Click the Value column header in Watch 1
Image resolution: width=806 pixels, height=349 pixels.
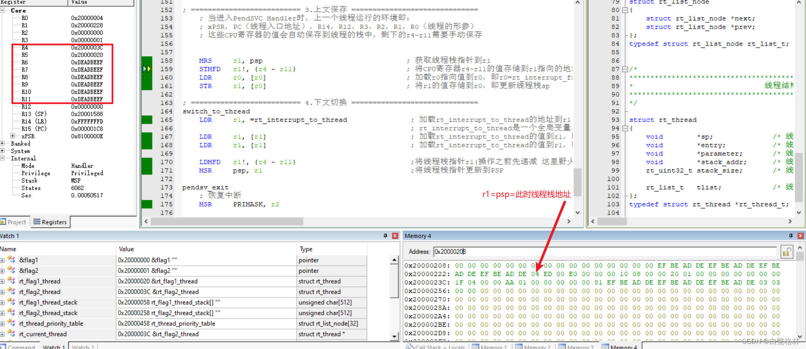tap(206, 249)
